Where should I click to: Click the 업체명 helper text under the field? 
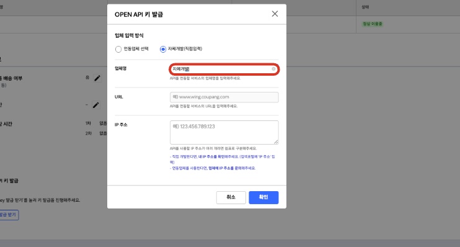pyautogui.click(x=205, y=78)
